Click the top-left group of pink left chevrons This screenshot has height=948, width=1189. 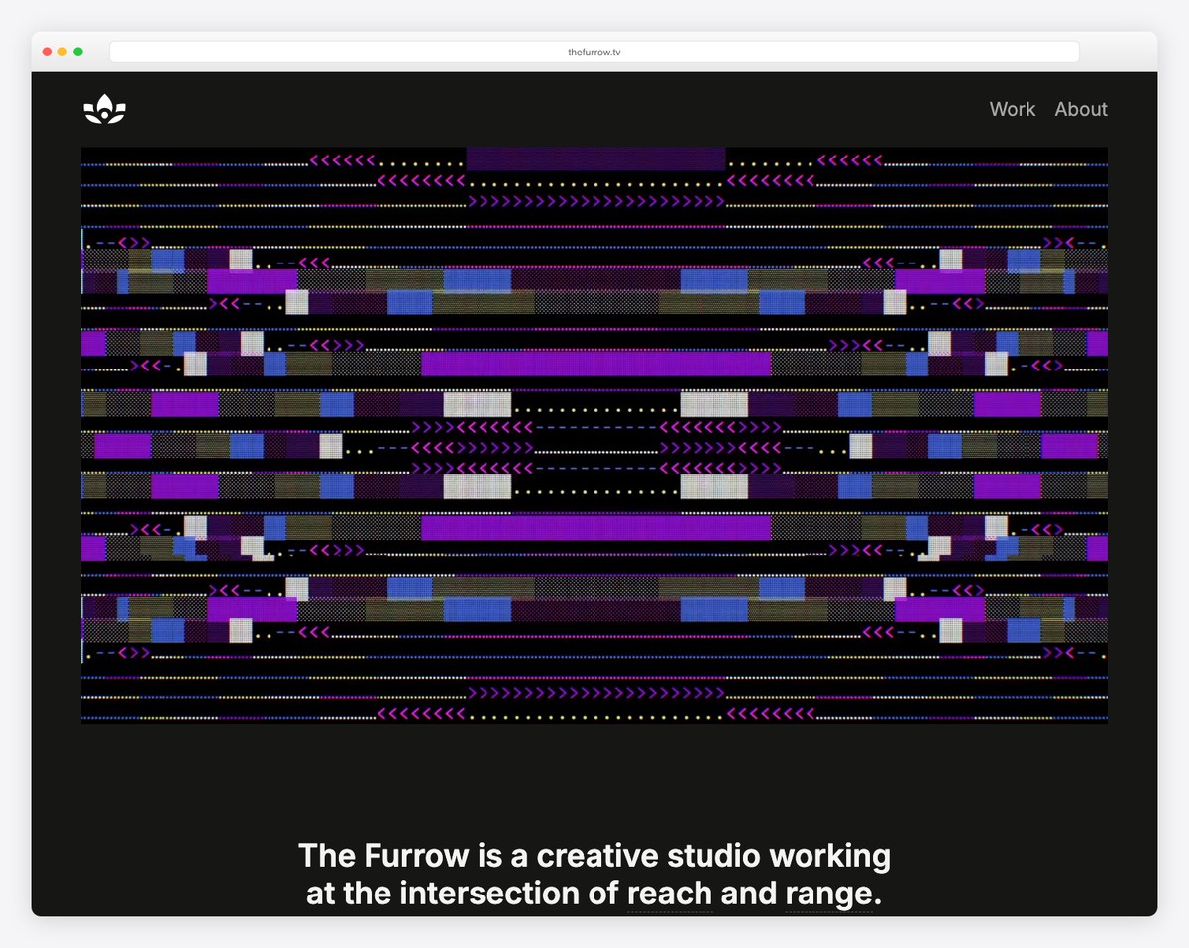click(343, 159)
